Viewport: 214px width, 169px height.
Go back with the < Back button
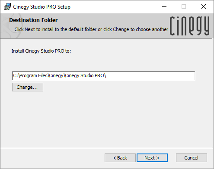click(120, 158)
